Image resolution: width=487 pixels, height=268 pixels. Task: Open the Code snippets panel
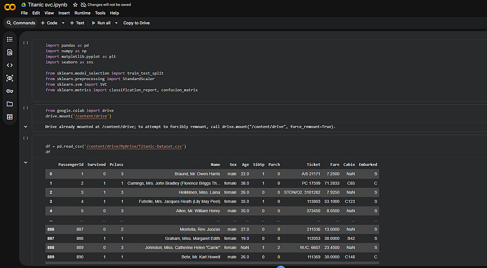click(10, 65)
